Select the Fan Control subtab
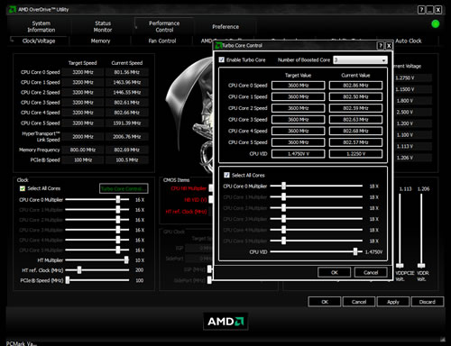The image size is (451, 346). (162, 41)
